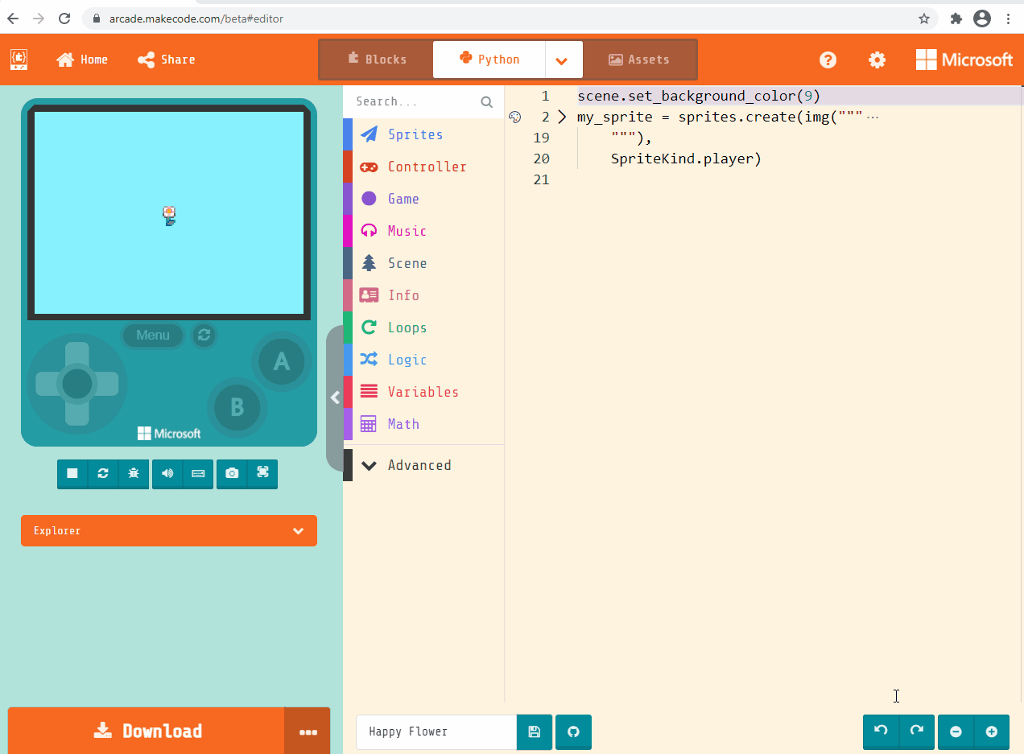Viewport: 1024px width, 754px height.
Task: Open the Help menu
Action: (828, 60)
